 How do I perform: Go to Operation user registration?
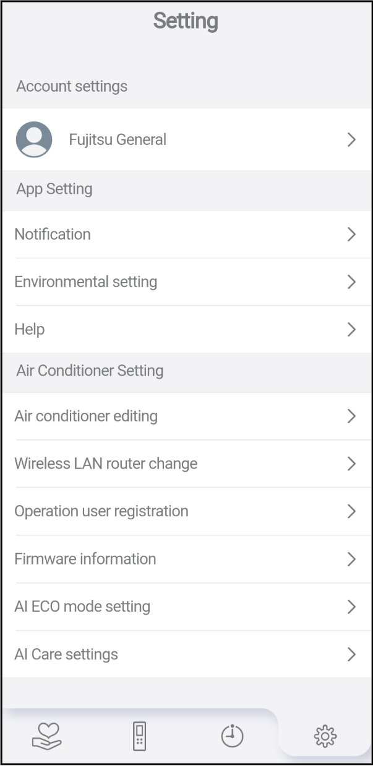click(x=101, y=511)
